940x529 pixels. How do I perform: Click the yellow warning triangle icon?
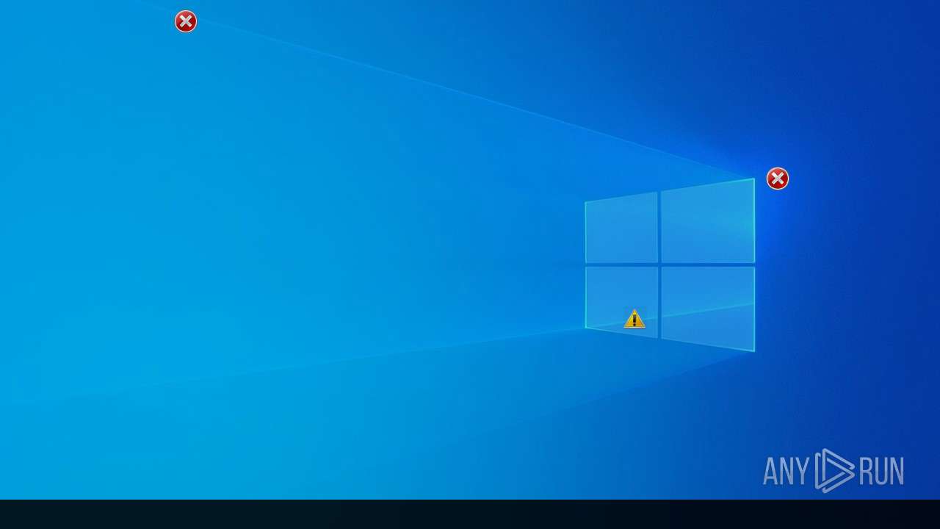[634, 319]
